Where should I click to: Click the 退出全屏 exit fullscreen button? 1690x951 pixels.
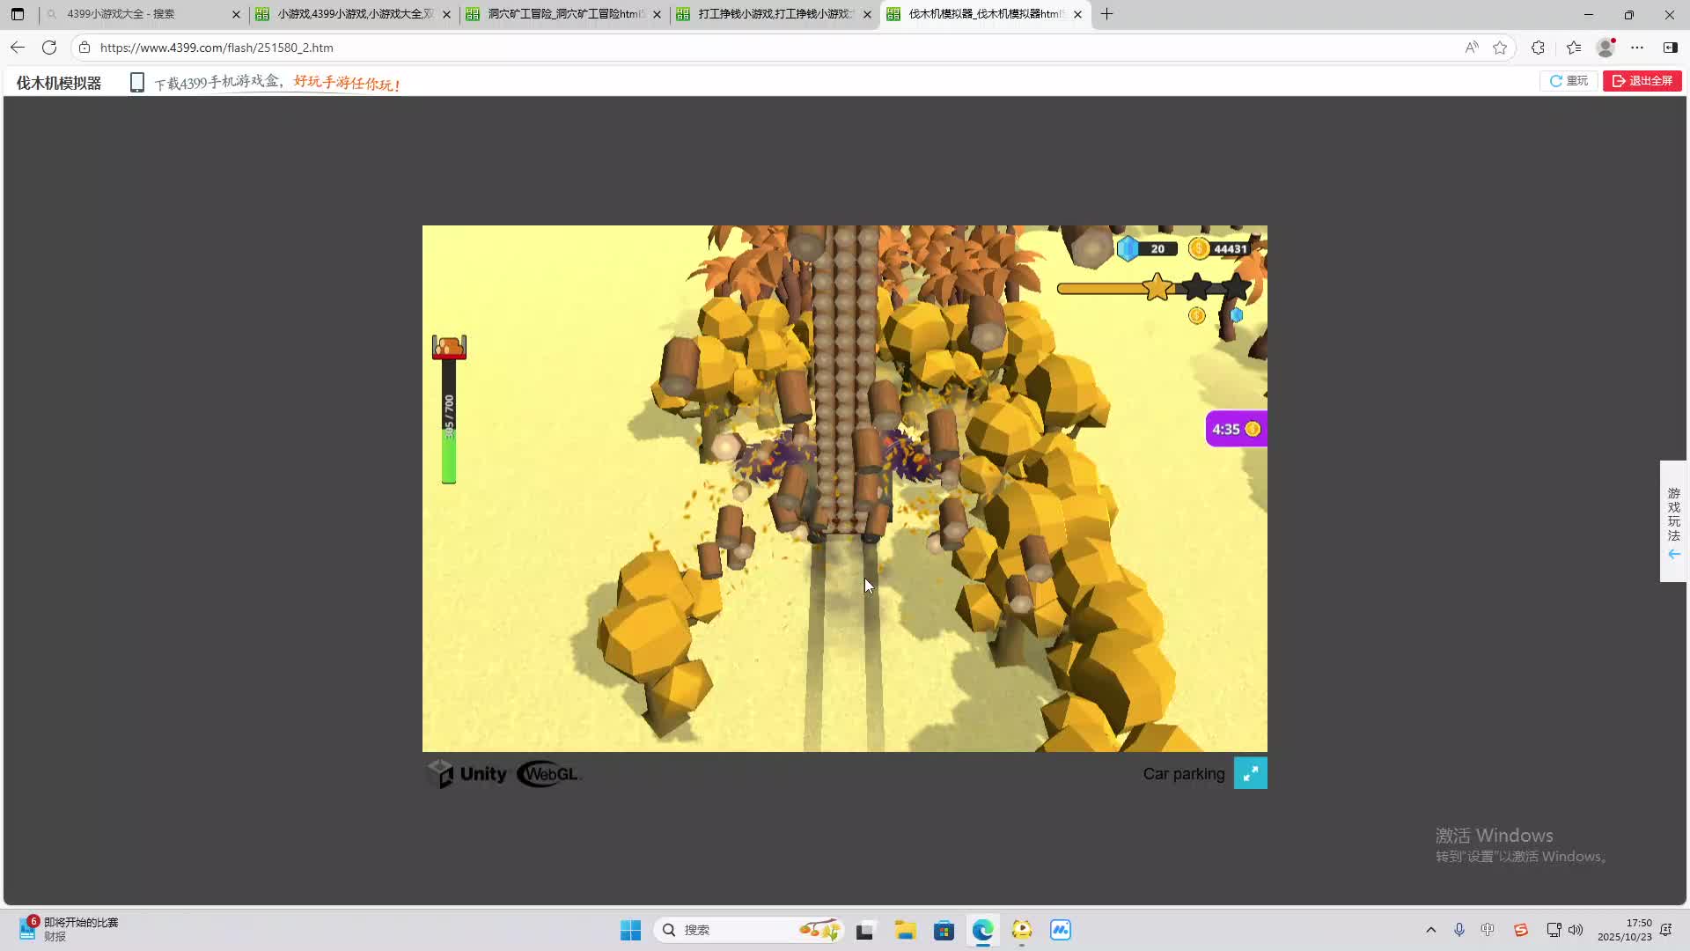[1642, 81]
